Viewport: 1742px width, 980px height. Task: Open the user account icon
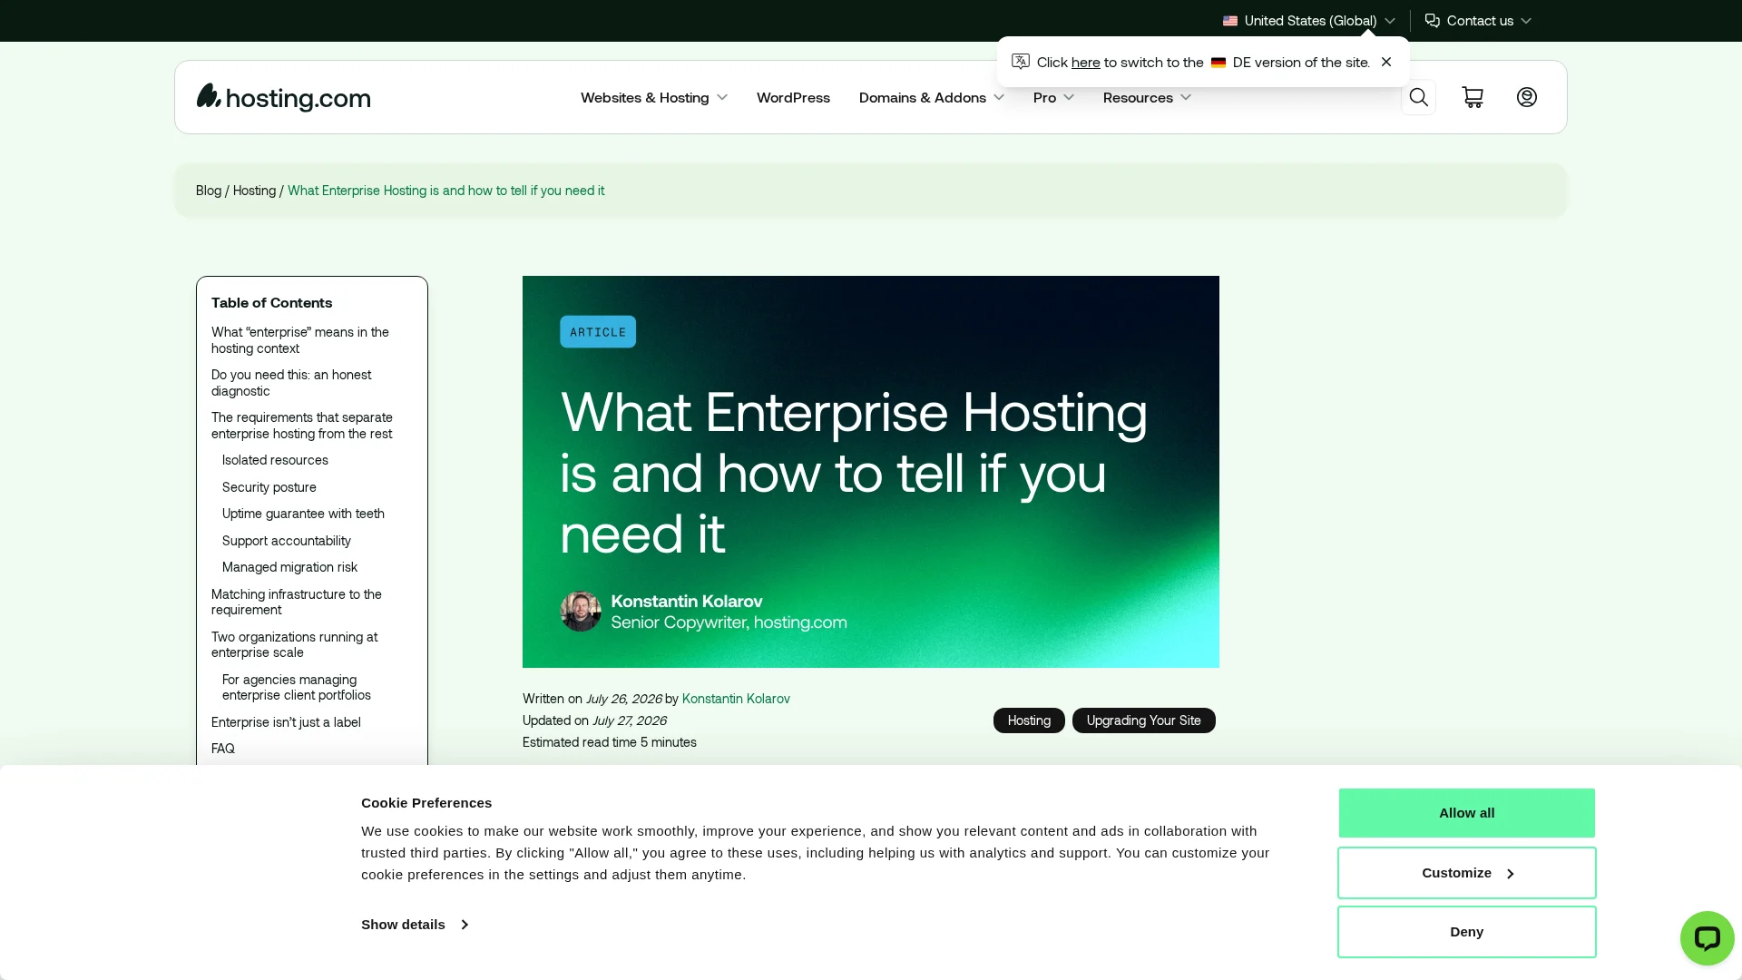(x=1527, y=97)
